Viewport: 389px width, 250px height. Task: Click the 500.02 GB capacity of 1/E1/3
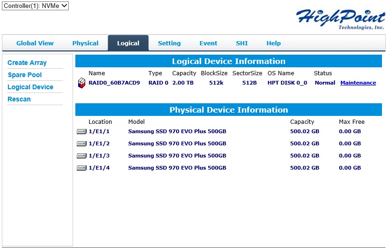[305, 156]
